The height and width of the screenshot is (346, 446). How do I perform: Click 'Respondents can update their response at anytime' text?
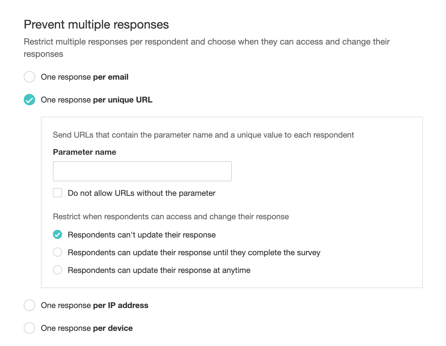coord(159,270)
